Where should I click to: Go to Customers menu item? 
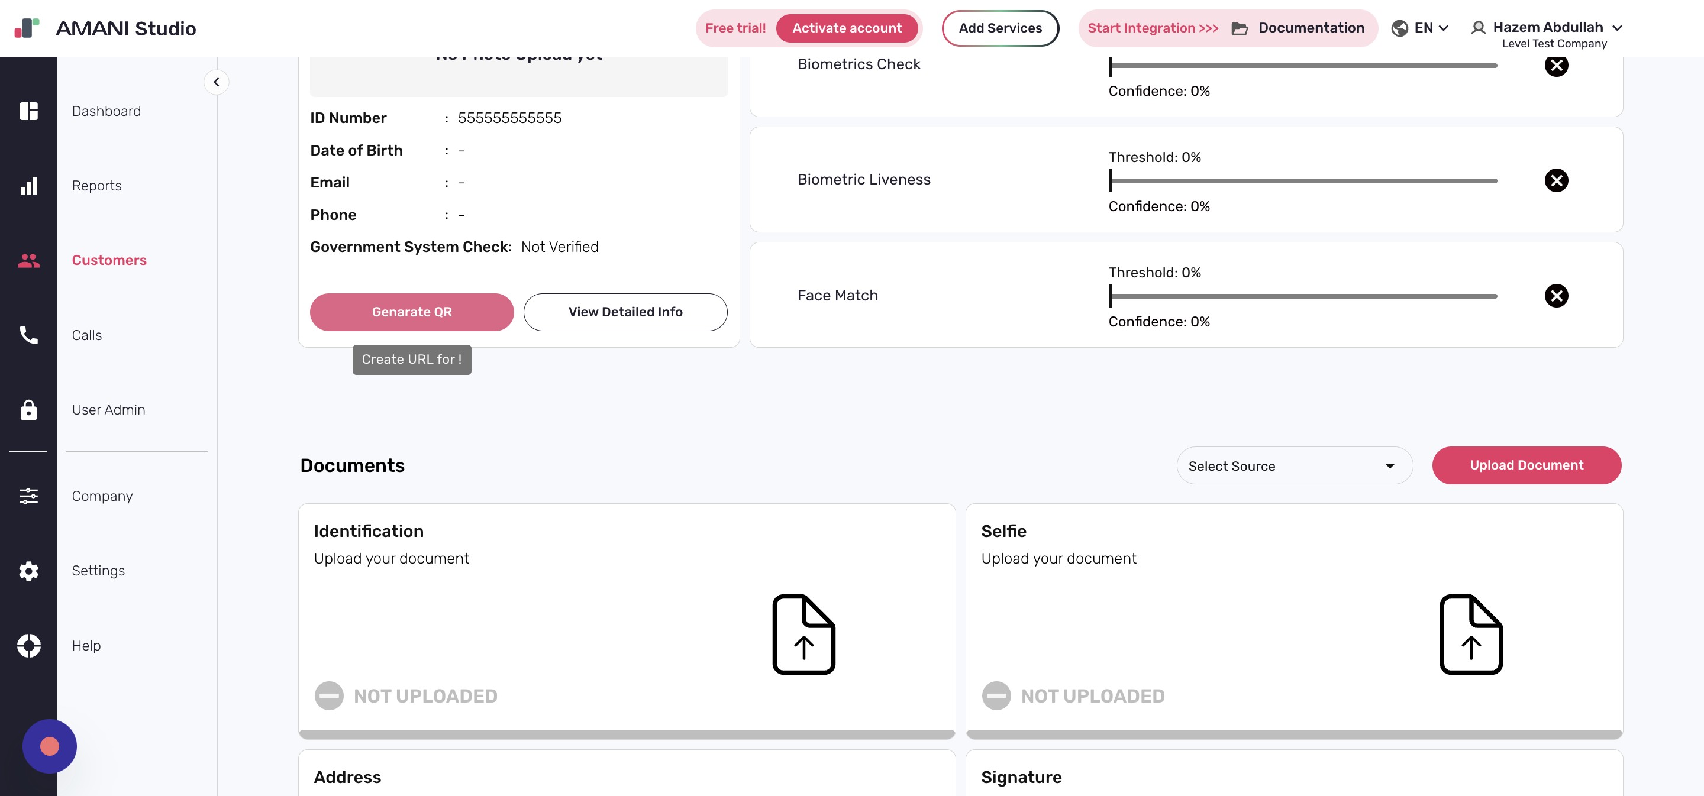(109, 260)
